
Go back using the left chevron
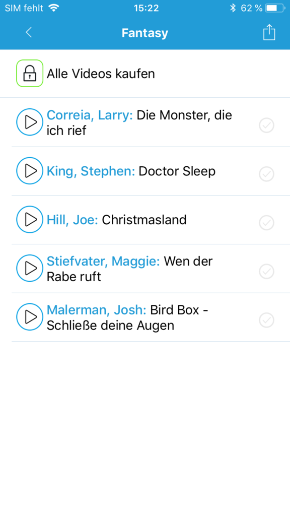pos(28,32)
